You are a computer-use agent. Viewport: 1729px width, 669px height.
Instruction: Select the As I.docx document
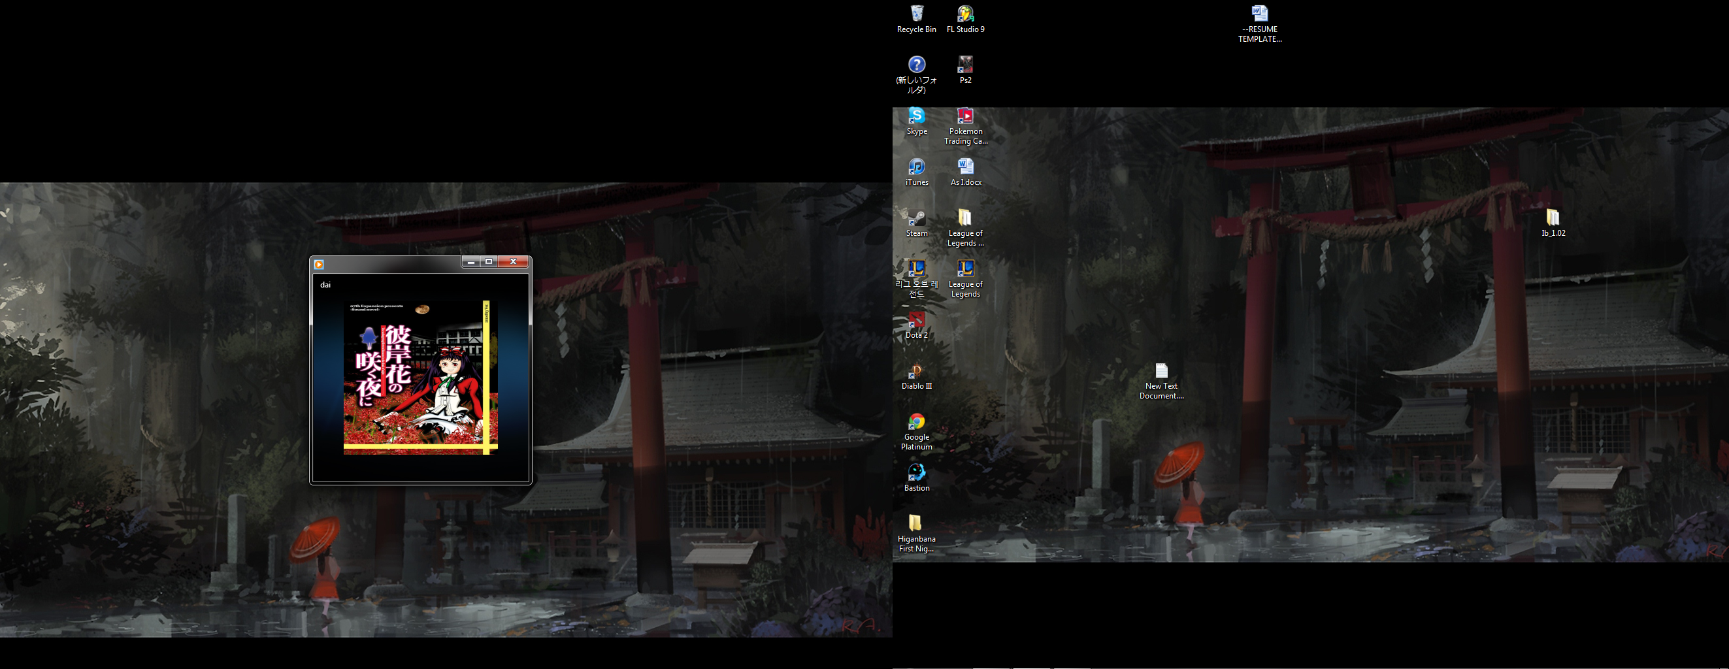[965, 172]
